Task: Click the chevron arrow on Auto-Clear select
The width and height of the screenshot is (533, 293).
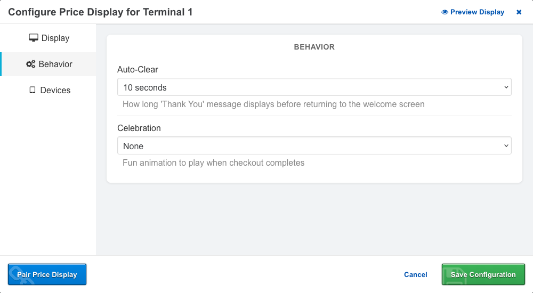Action: (x=506, y=87)
